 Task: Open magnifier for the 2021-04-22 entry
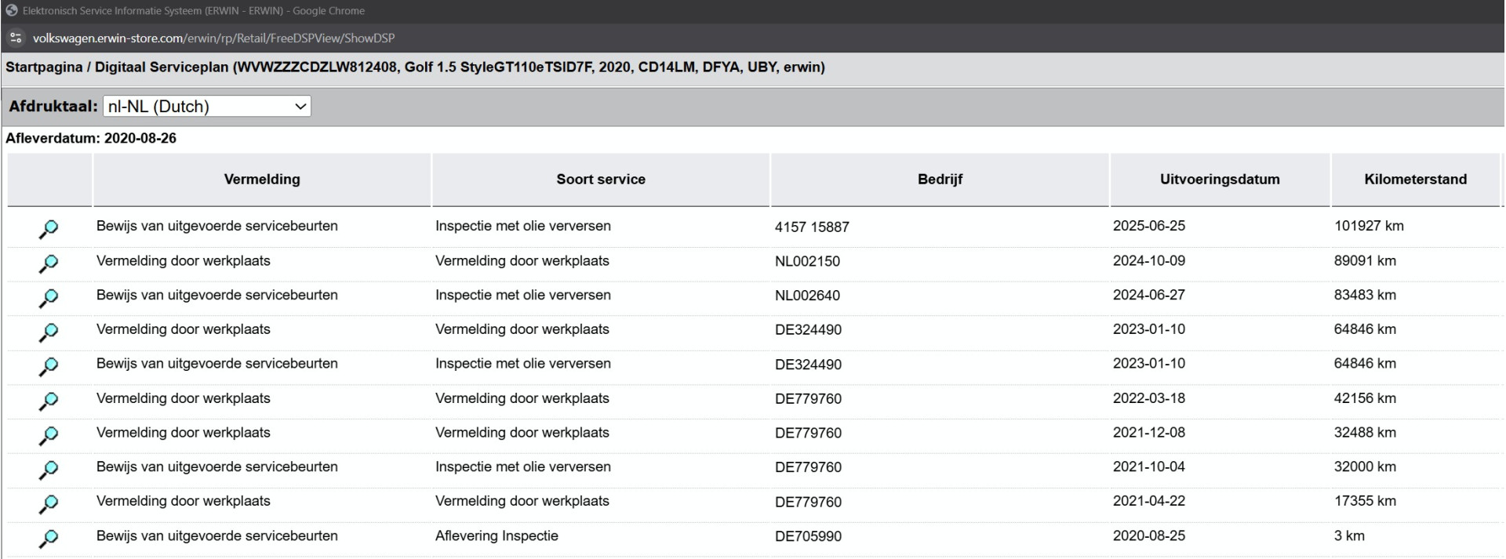(x=49, y=503)
